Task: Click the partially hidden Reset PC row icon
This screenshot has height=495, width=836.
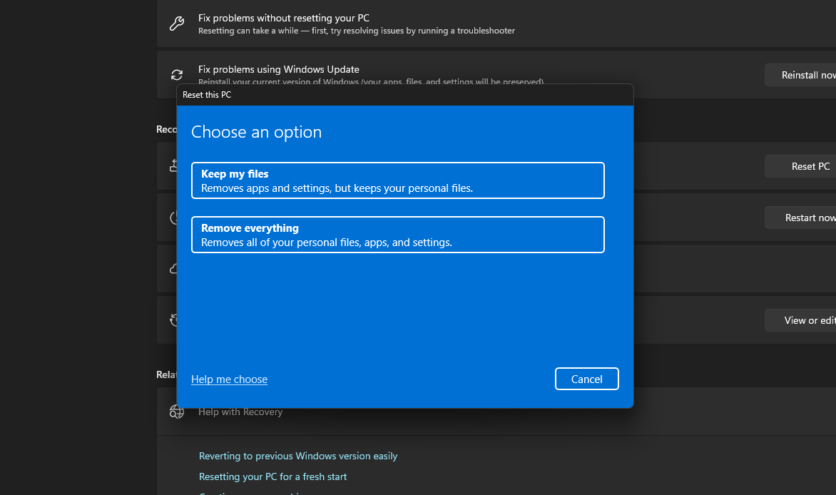Action: [x=173, y=166]
